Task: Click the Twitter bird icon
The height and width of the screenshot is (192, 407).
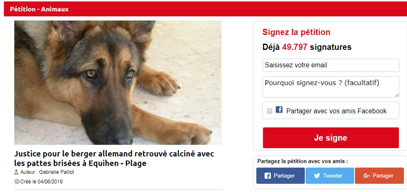Action: coord(317,176)
